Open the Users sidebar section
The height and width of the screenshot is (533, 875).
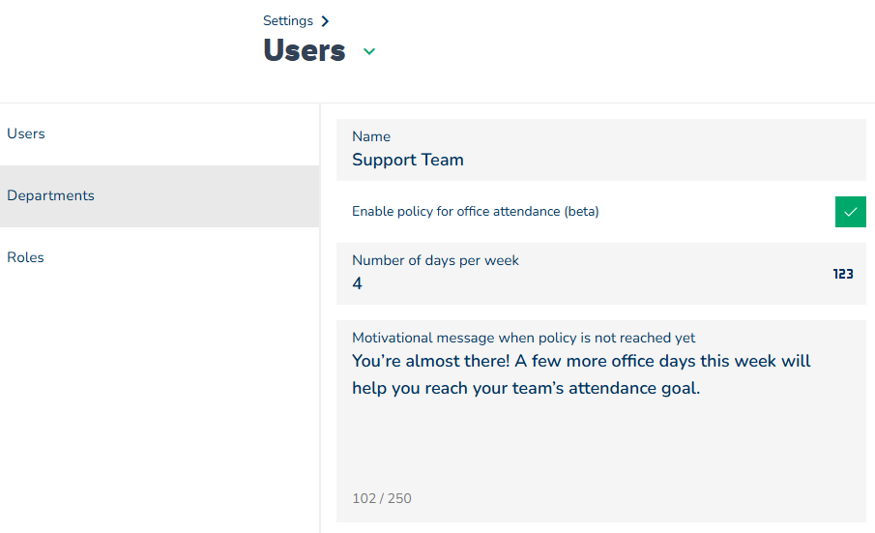click(x=26, y=134)
